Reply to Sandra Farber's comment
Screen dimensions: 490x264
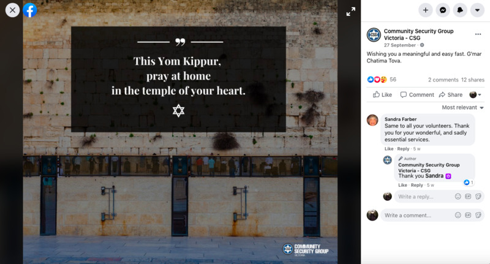coord(403,149)
